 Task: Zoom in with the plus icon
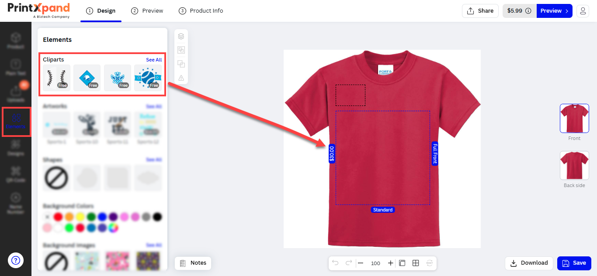tap(390, 263)
